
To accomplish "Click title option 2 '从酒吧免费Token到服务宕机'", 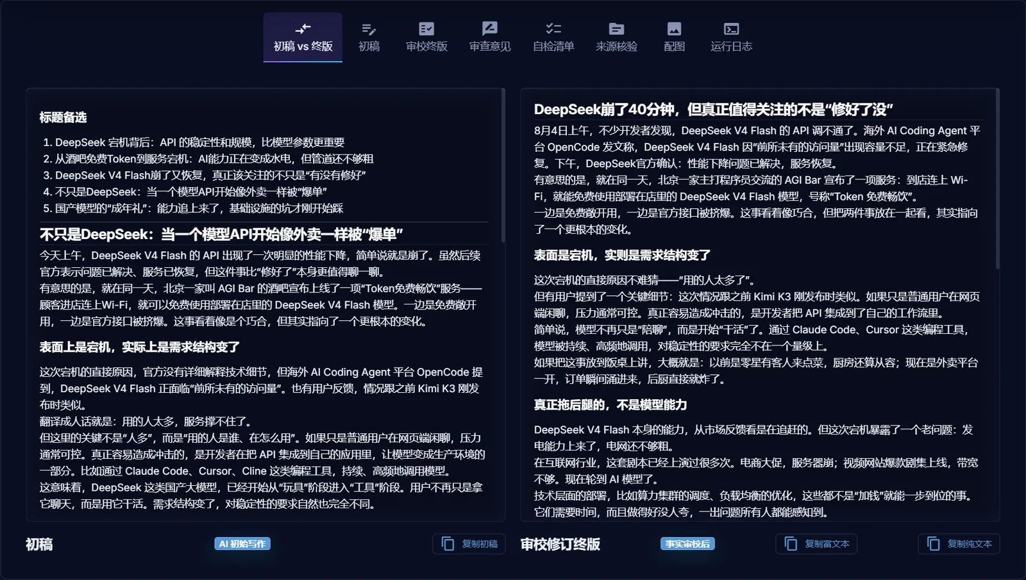I will click(x=214, y=159).
